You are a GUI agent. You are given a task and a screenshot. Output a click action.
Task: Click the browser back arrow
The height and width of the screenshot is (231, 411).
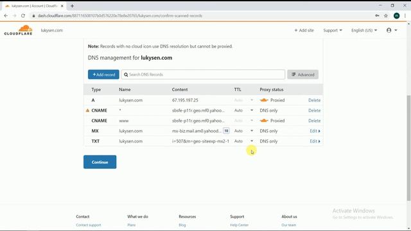(x=6, y=15)
